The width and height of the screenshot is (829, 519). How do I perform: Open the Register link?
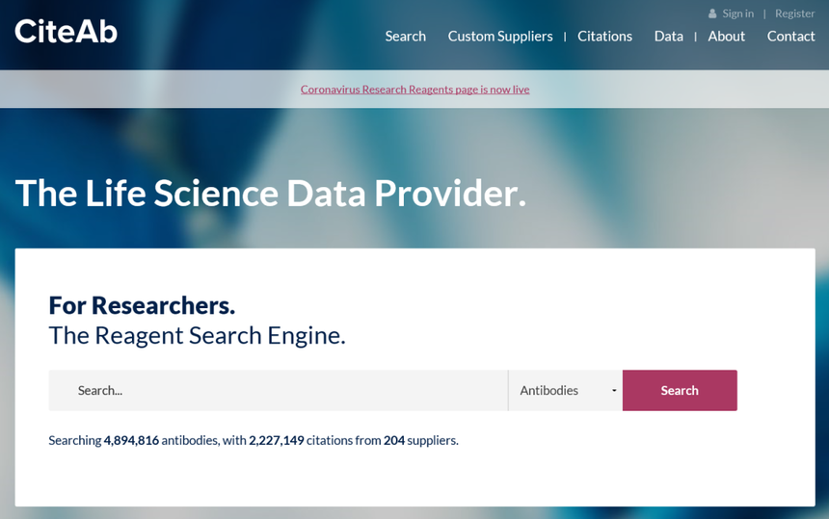point(794,13)
